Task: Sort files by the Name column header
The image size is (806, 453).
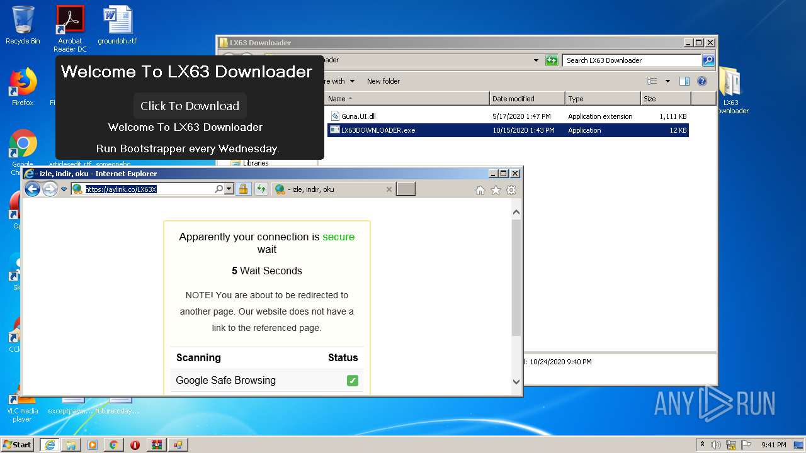Action: point(407,99)
